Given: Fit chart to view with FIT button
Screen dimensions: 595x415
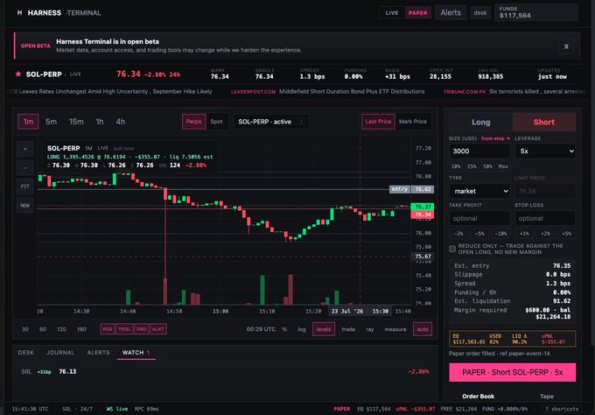Looking at the screenshot, I should pyautogui.click(x=25, y=186).
